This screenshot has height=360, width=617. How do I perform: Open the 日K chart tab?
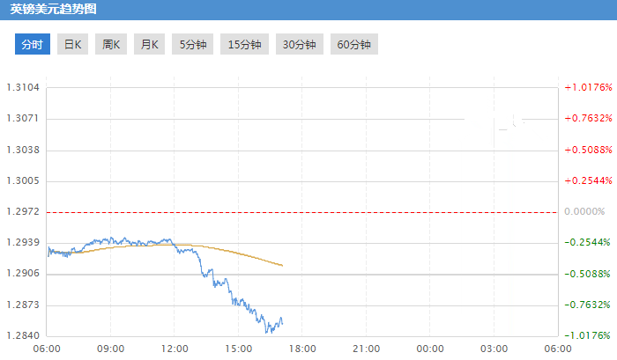(72, 45)
